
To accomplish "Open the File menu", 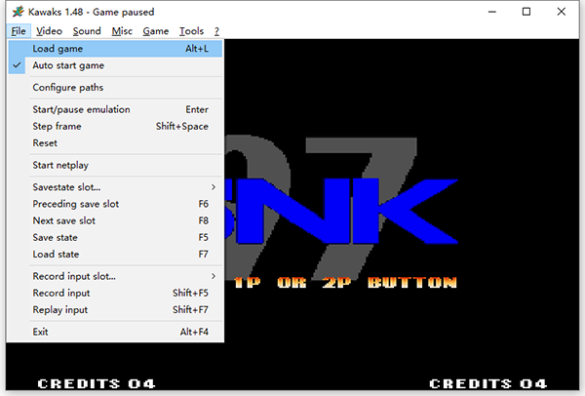I will pyautogui.click(x=19, y=31).
